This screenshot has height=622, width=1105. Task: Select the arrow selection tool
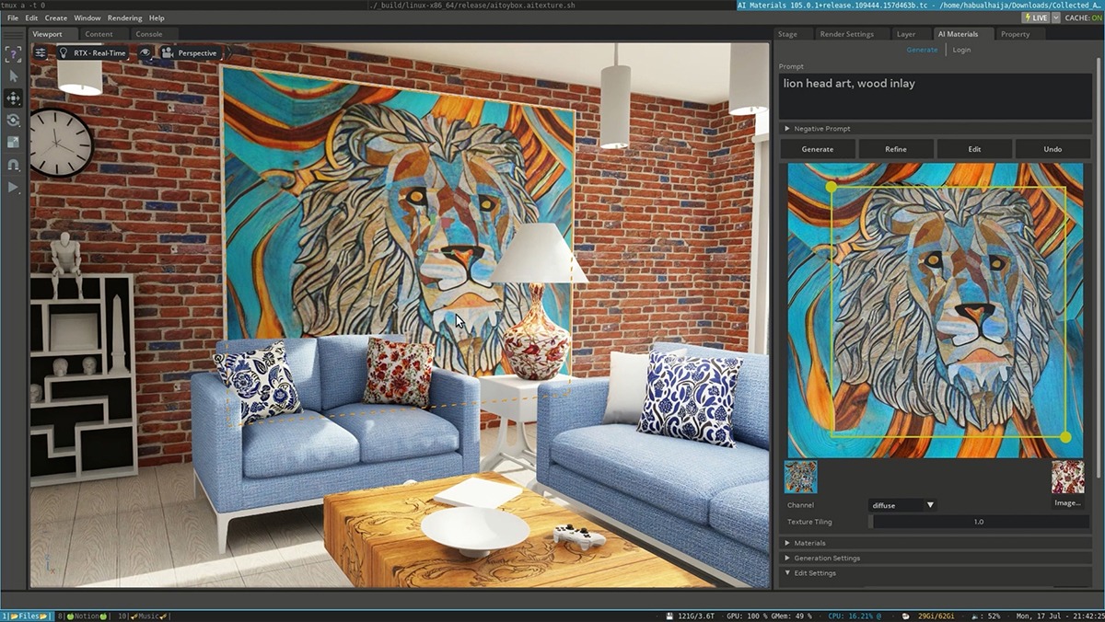[x=13, y=76]
